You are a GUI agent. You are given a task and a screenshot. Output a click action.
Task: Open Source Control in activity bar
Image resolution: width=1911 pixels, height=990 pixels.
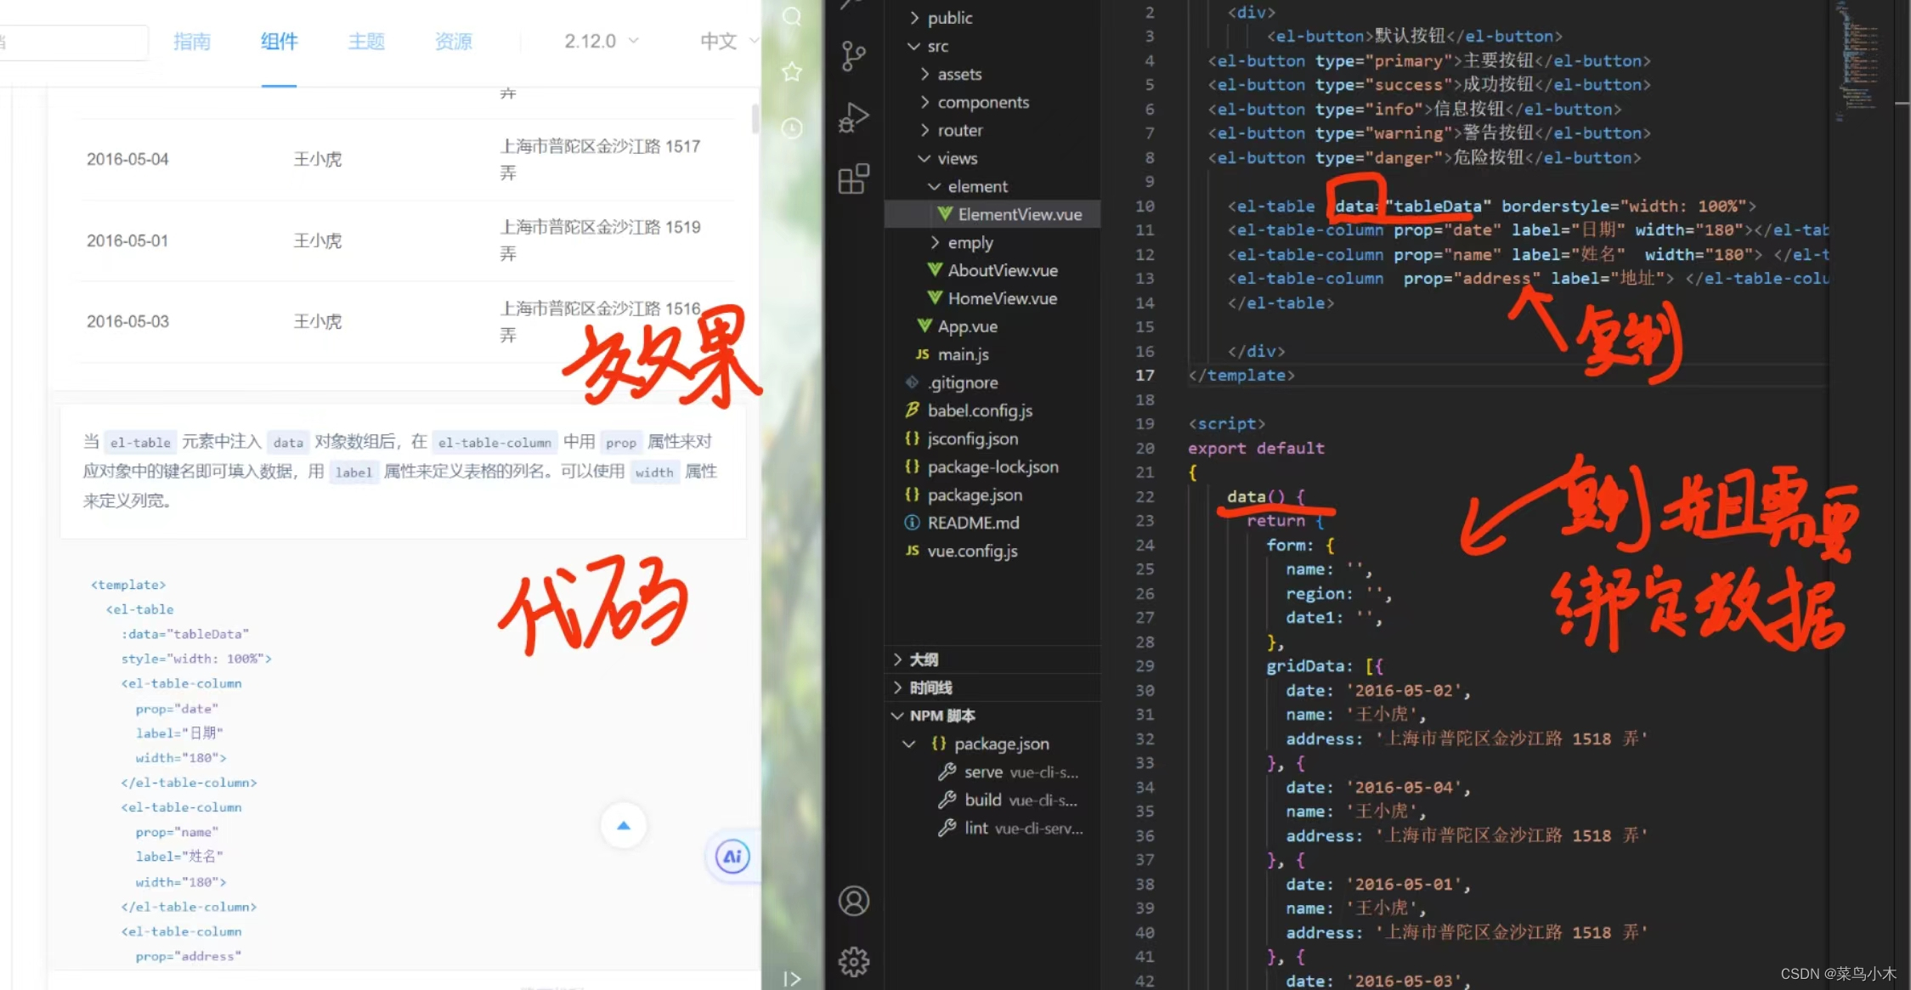click(x=853, y=56)
